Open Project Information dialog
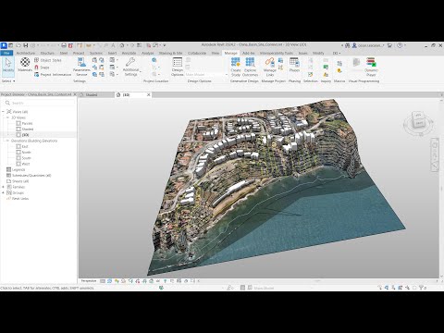This screenshot has width=444, height=333. coord(53,75)
